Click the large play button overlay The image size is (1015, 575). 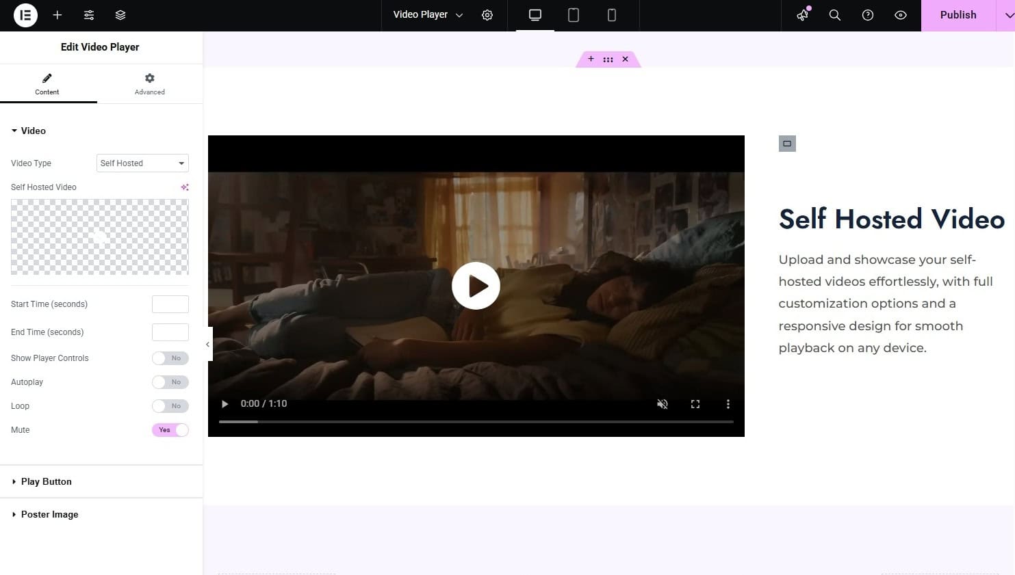[476, 286]
